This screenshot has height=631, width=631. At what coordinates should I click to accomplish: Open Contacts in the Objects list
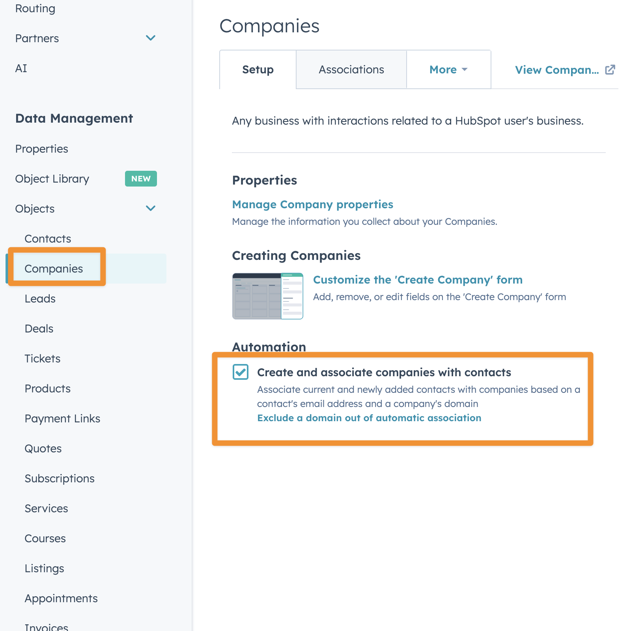pyautogui.click(x=48, y=239)
